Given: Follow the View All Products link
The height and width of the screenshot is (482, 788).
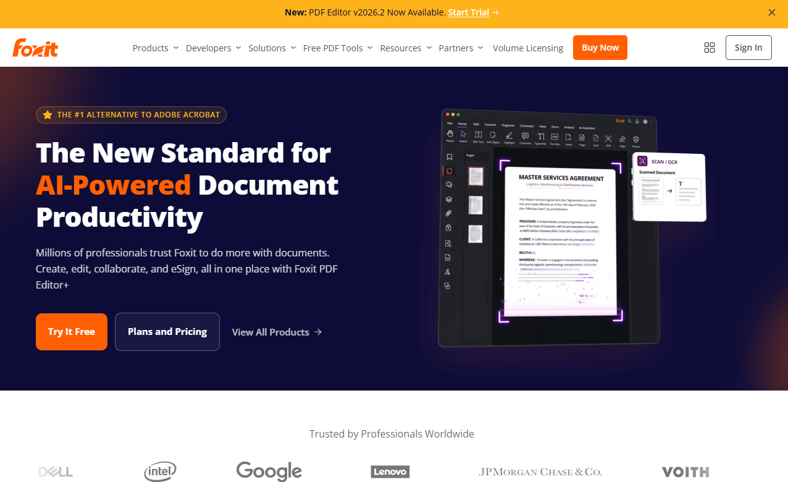Looking at the screenshot, I should point(277,332).
